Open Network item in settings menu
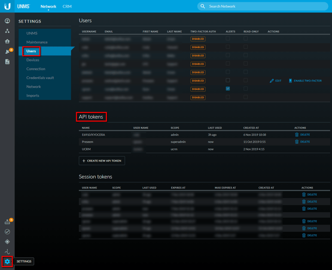 (45, 86)
